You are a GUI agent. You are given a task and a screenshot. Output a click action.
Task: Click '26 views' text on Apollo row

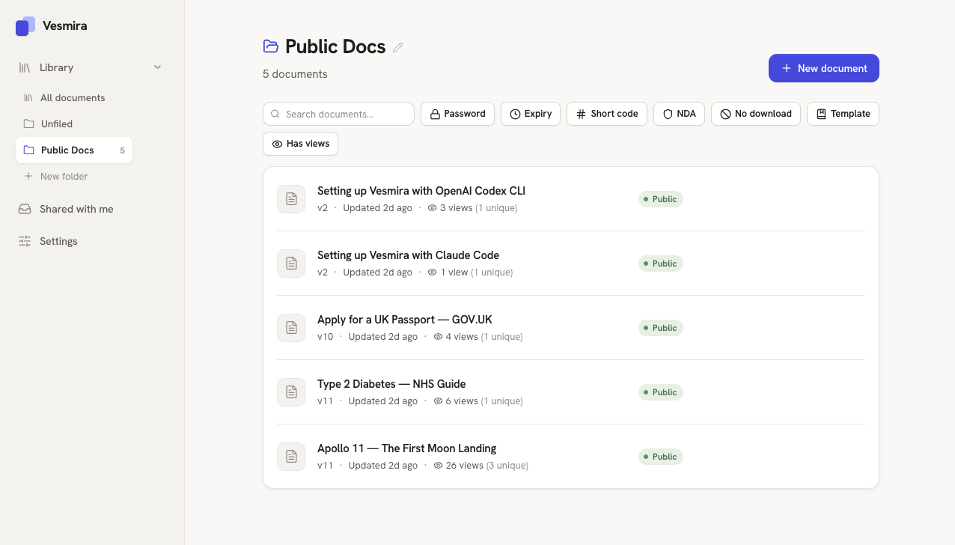(x=465, y=466)
